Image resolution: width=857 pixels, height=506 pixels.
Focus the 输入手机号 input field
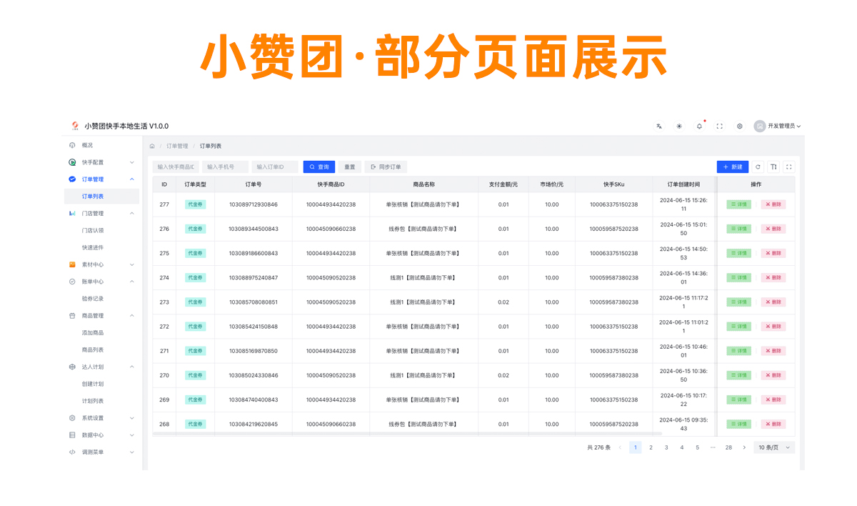click(225, 167)
